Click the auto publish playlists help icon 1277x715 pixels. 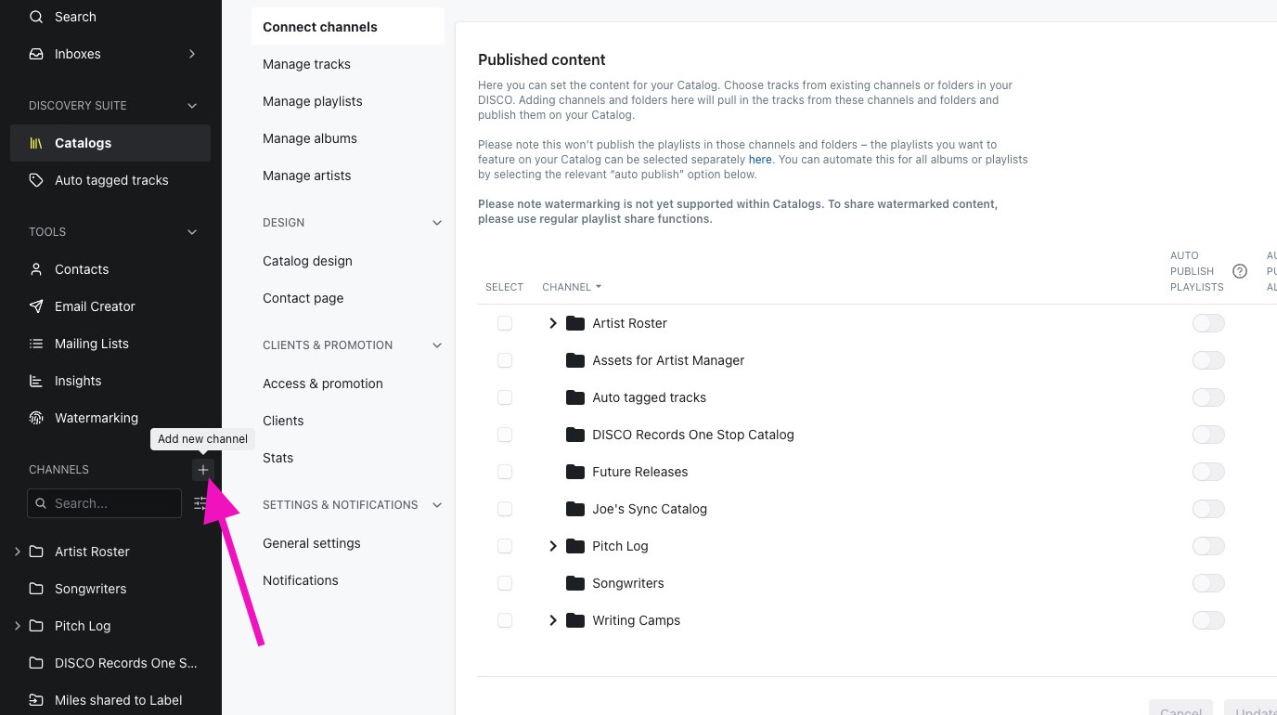pos(1240,271)
